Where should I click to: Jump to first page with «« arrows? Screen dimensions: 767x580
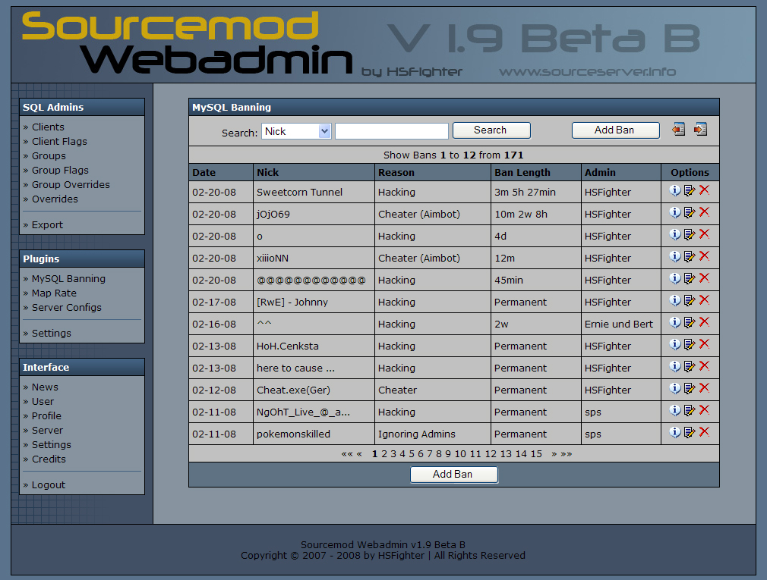click(347, 454)
